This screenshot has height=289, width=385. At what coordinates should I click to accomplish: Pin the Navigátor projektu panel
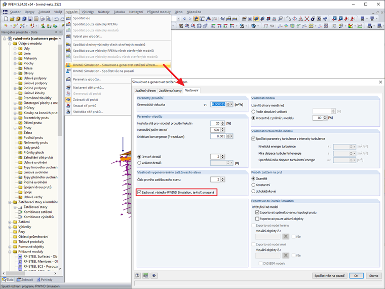(56, 32)
